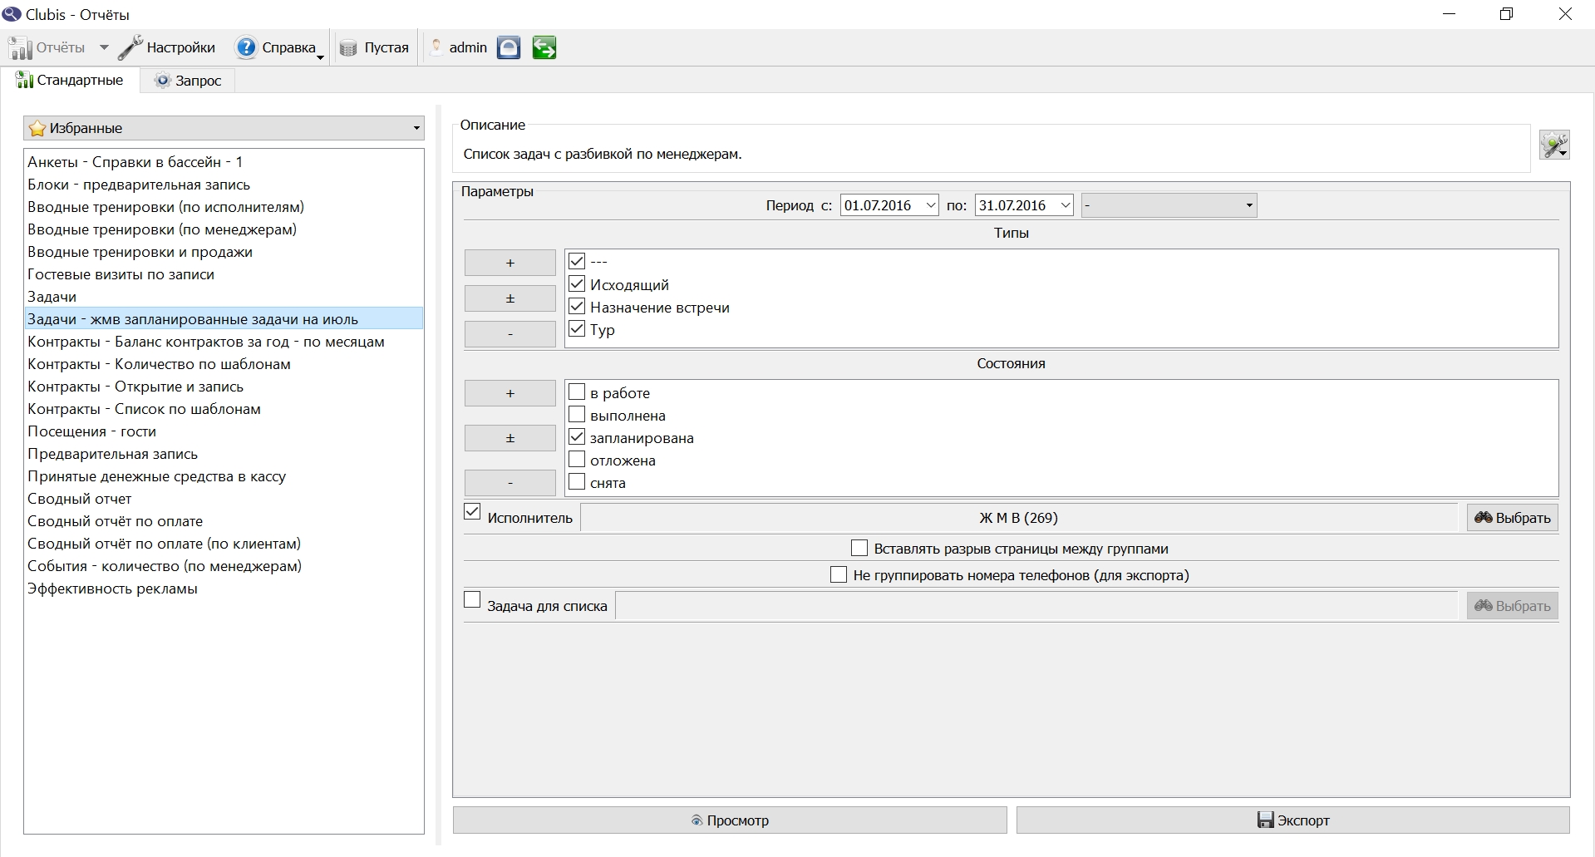Screen dimensions: 1595x857
Task: Toggle the Исходящий type checkbox
Action: tap(577, 284)
